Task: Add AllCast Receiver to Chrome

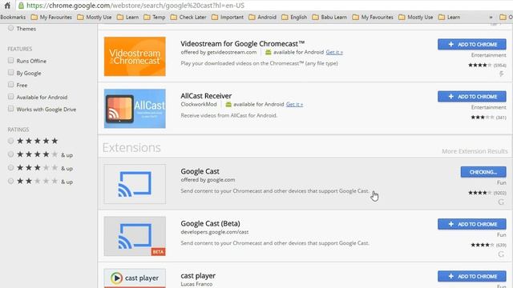Action: (472, 97)
